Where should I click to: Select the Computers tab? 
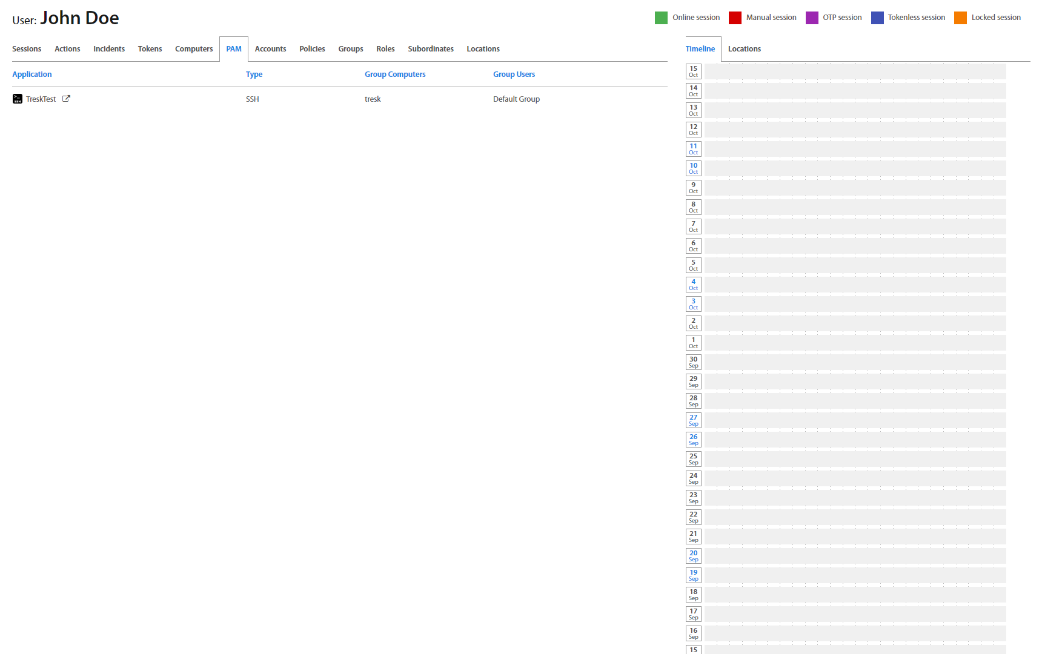[x=194, y=49]
